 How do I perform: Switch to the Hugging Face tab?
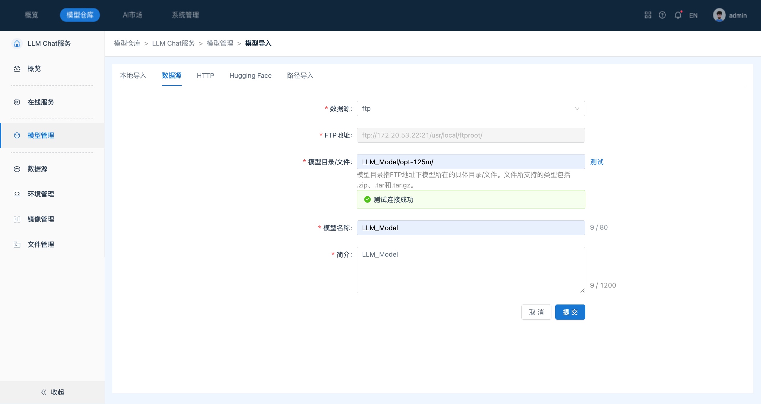[x=250, y=76]
